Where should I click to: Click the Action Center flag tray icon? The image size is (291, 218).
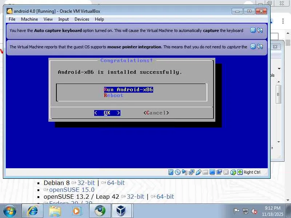pos(236,211)
